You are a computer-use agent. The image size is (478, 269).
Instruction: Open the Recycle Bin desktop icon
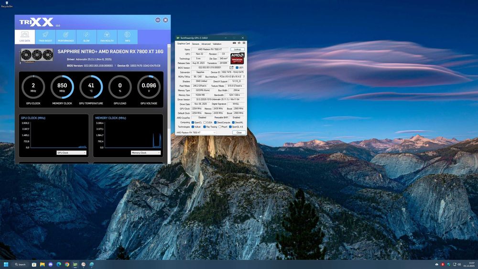(x=7, y=4)
